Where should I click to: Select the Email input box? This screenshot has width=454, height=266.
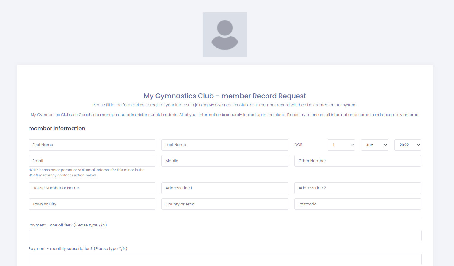(92, 161)
